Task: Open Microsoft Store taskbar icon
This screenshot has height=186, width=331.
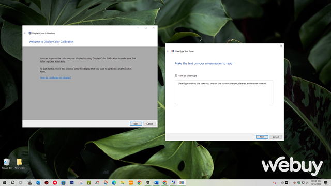Action: [63, 182]
